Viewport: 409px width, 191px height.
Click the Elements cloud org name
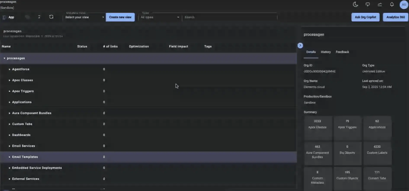click(314, 87)
